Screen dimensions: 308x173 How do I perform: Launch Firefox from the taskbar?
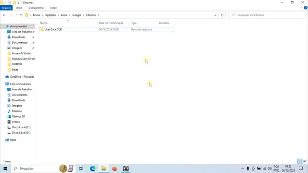coord(115,169)
